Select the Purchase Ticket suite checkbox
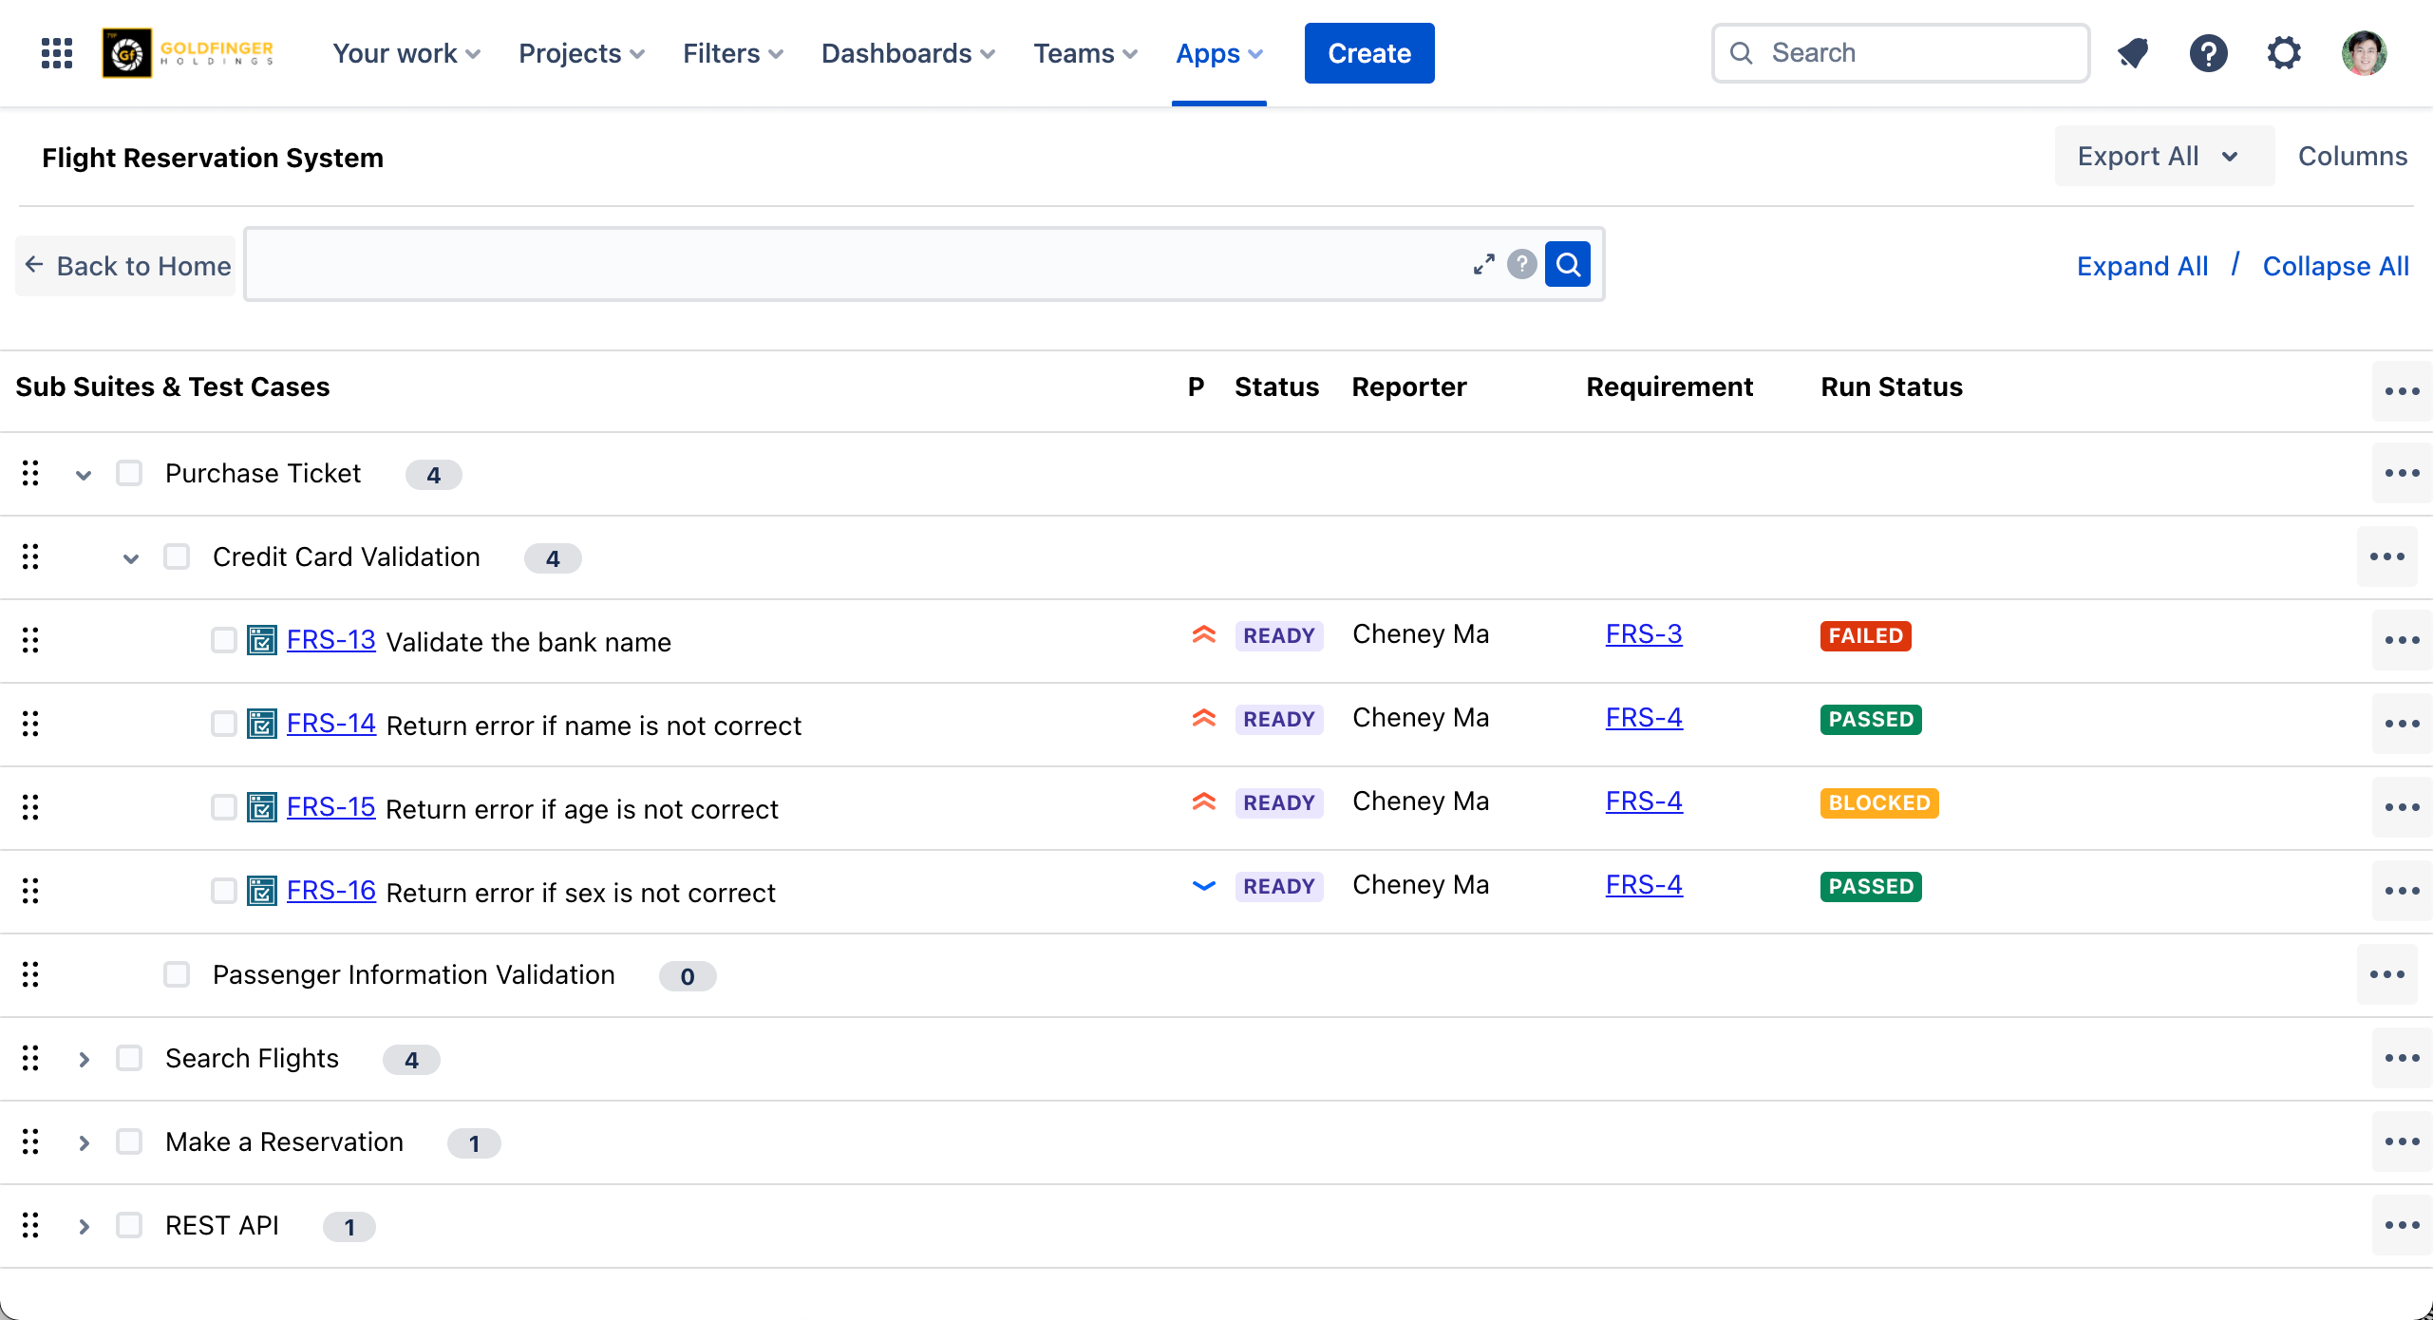The height and width of the screenshot is (1320, 2433). (129, 473)
